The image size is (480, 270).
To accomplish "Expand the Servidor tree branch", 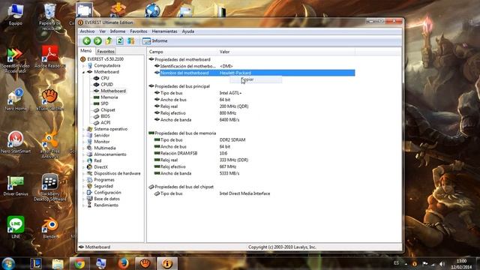I will pyautogui.click(x=83, y=135).
